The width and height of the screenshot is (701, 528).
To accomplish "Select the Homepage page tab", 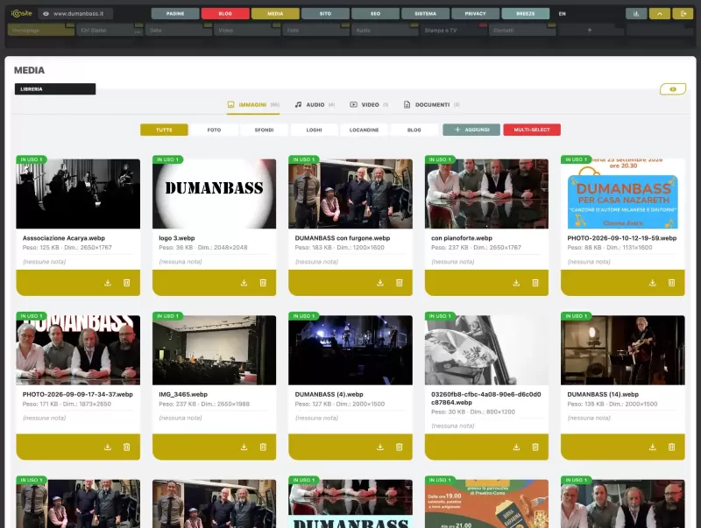I will point(40,30).
